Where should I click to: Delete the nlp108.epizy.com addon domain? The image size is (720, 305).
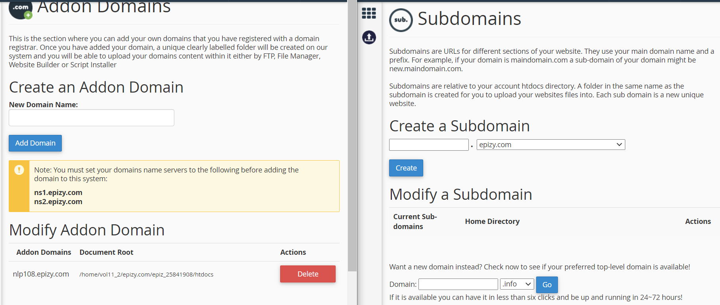pos(307,274)
